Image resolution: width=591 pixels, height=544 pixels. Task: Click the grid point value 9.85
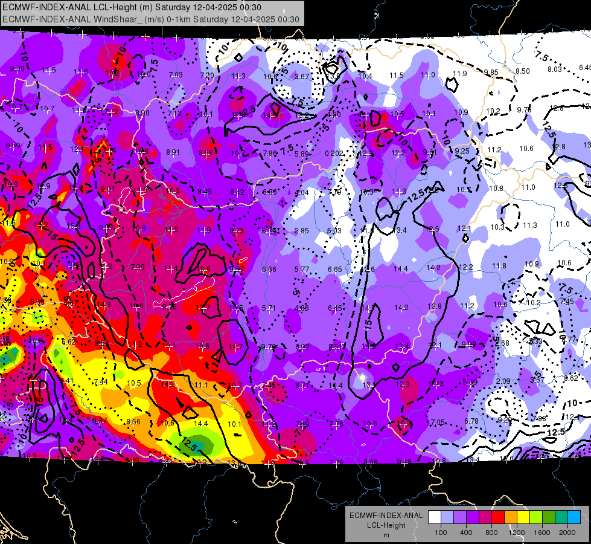(491, 72)
